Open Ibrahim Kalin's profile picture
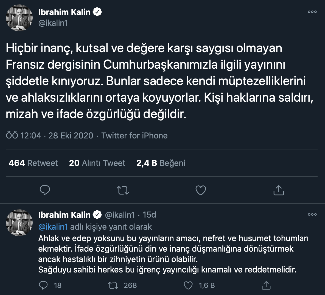The width and height of the screenshot is (325, 295). coord(19,18)
